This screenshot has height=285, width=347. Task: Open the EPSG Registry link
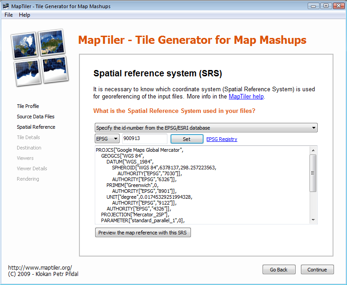point(222,139)
